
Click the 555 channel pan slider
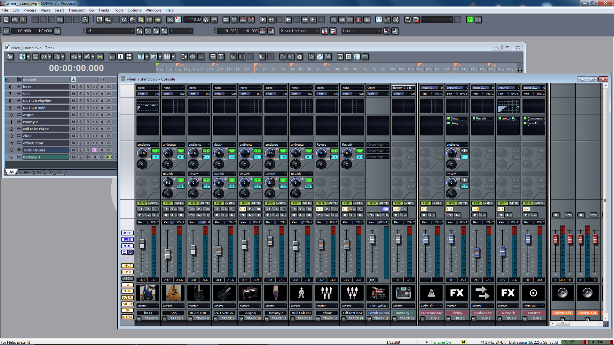coord(173,222)
